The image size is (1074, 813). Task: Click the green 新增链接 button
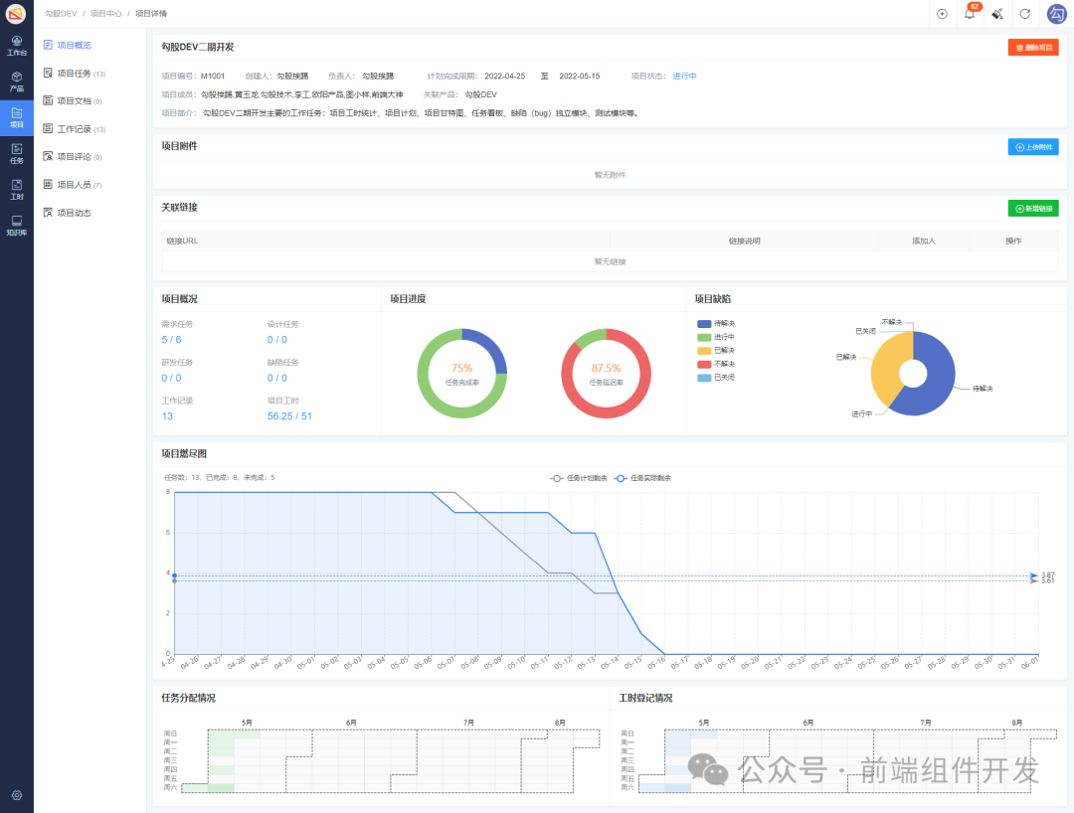pos(1033,208)
